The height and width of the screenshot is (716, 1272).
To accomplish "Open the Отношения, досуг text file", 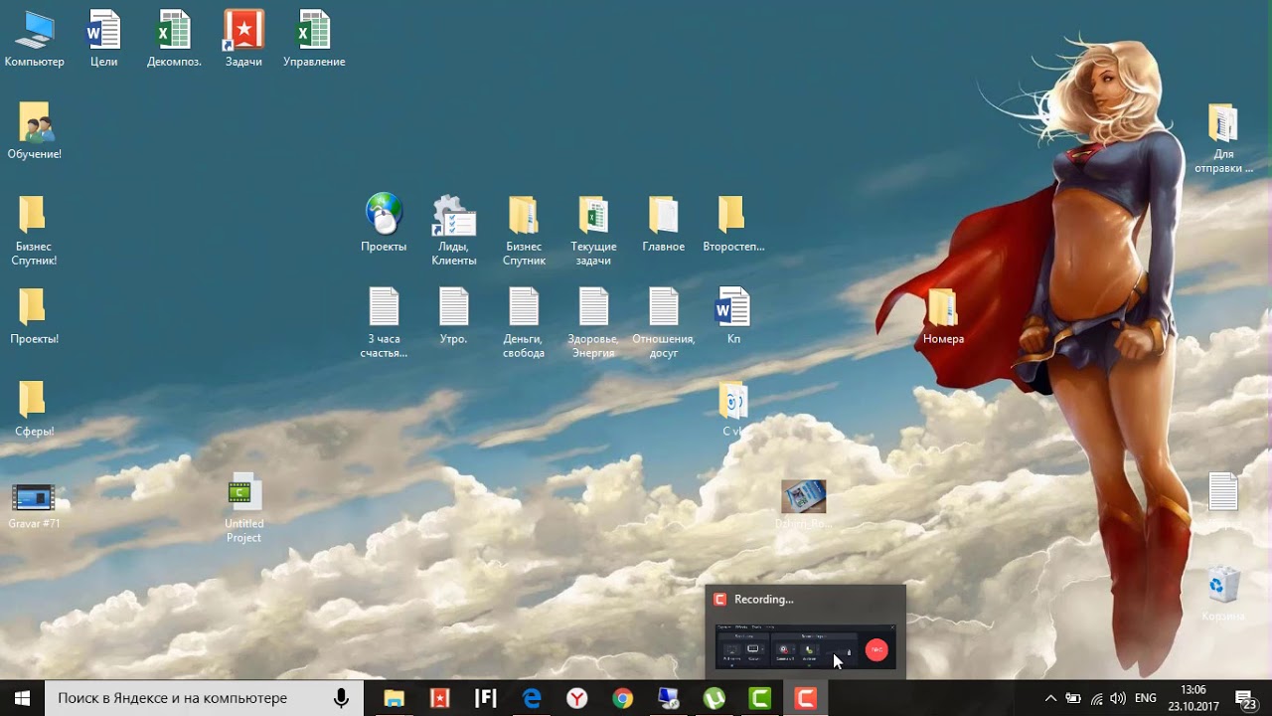I will tap(663, 322).
